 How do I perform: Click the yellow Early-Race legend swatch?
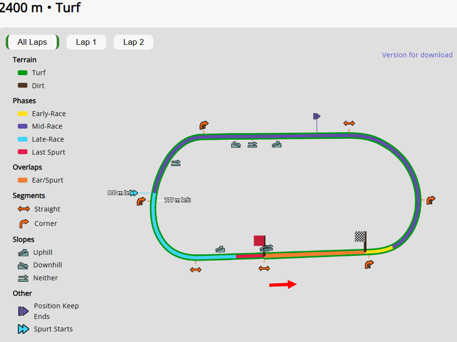tap(23, 114)
